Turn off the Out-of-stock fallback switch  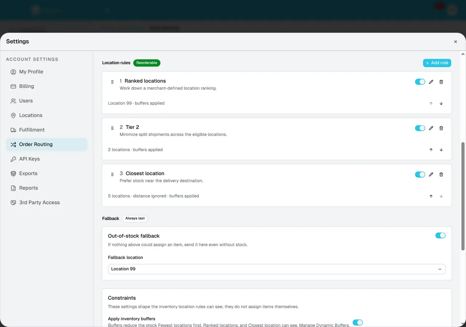click(x=441, y=235)
